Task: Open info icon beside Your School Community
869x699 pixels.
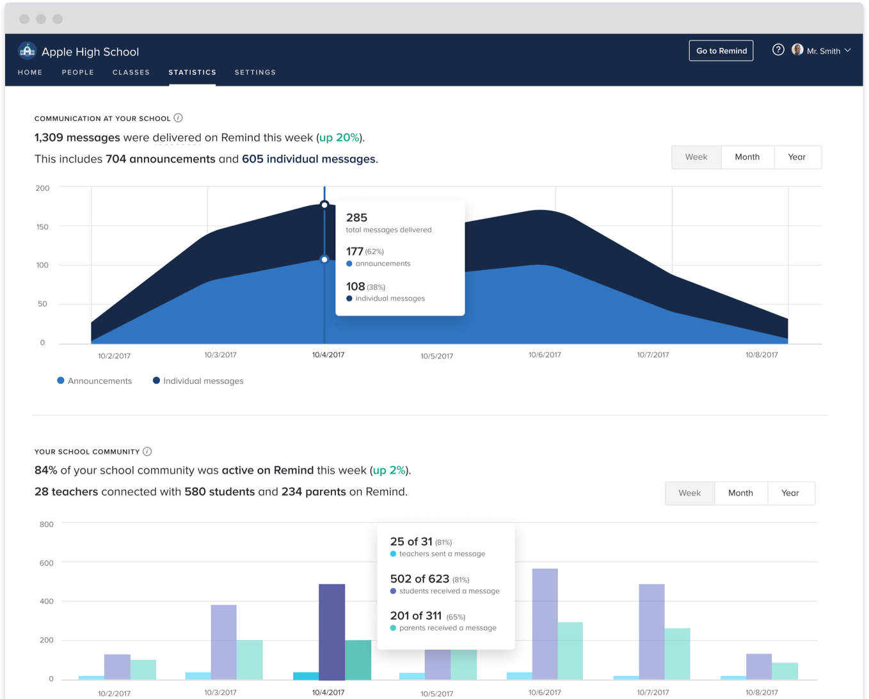Action: (x=147, y=451)
